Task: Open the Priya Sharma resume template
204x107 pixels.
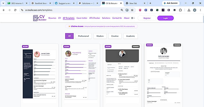Action: [81, 75]
